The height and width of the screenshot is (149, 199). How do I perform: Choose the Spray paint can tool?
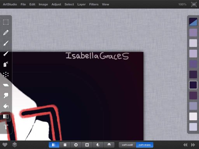[5, 64]
